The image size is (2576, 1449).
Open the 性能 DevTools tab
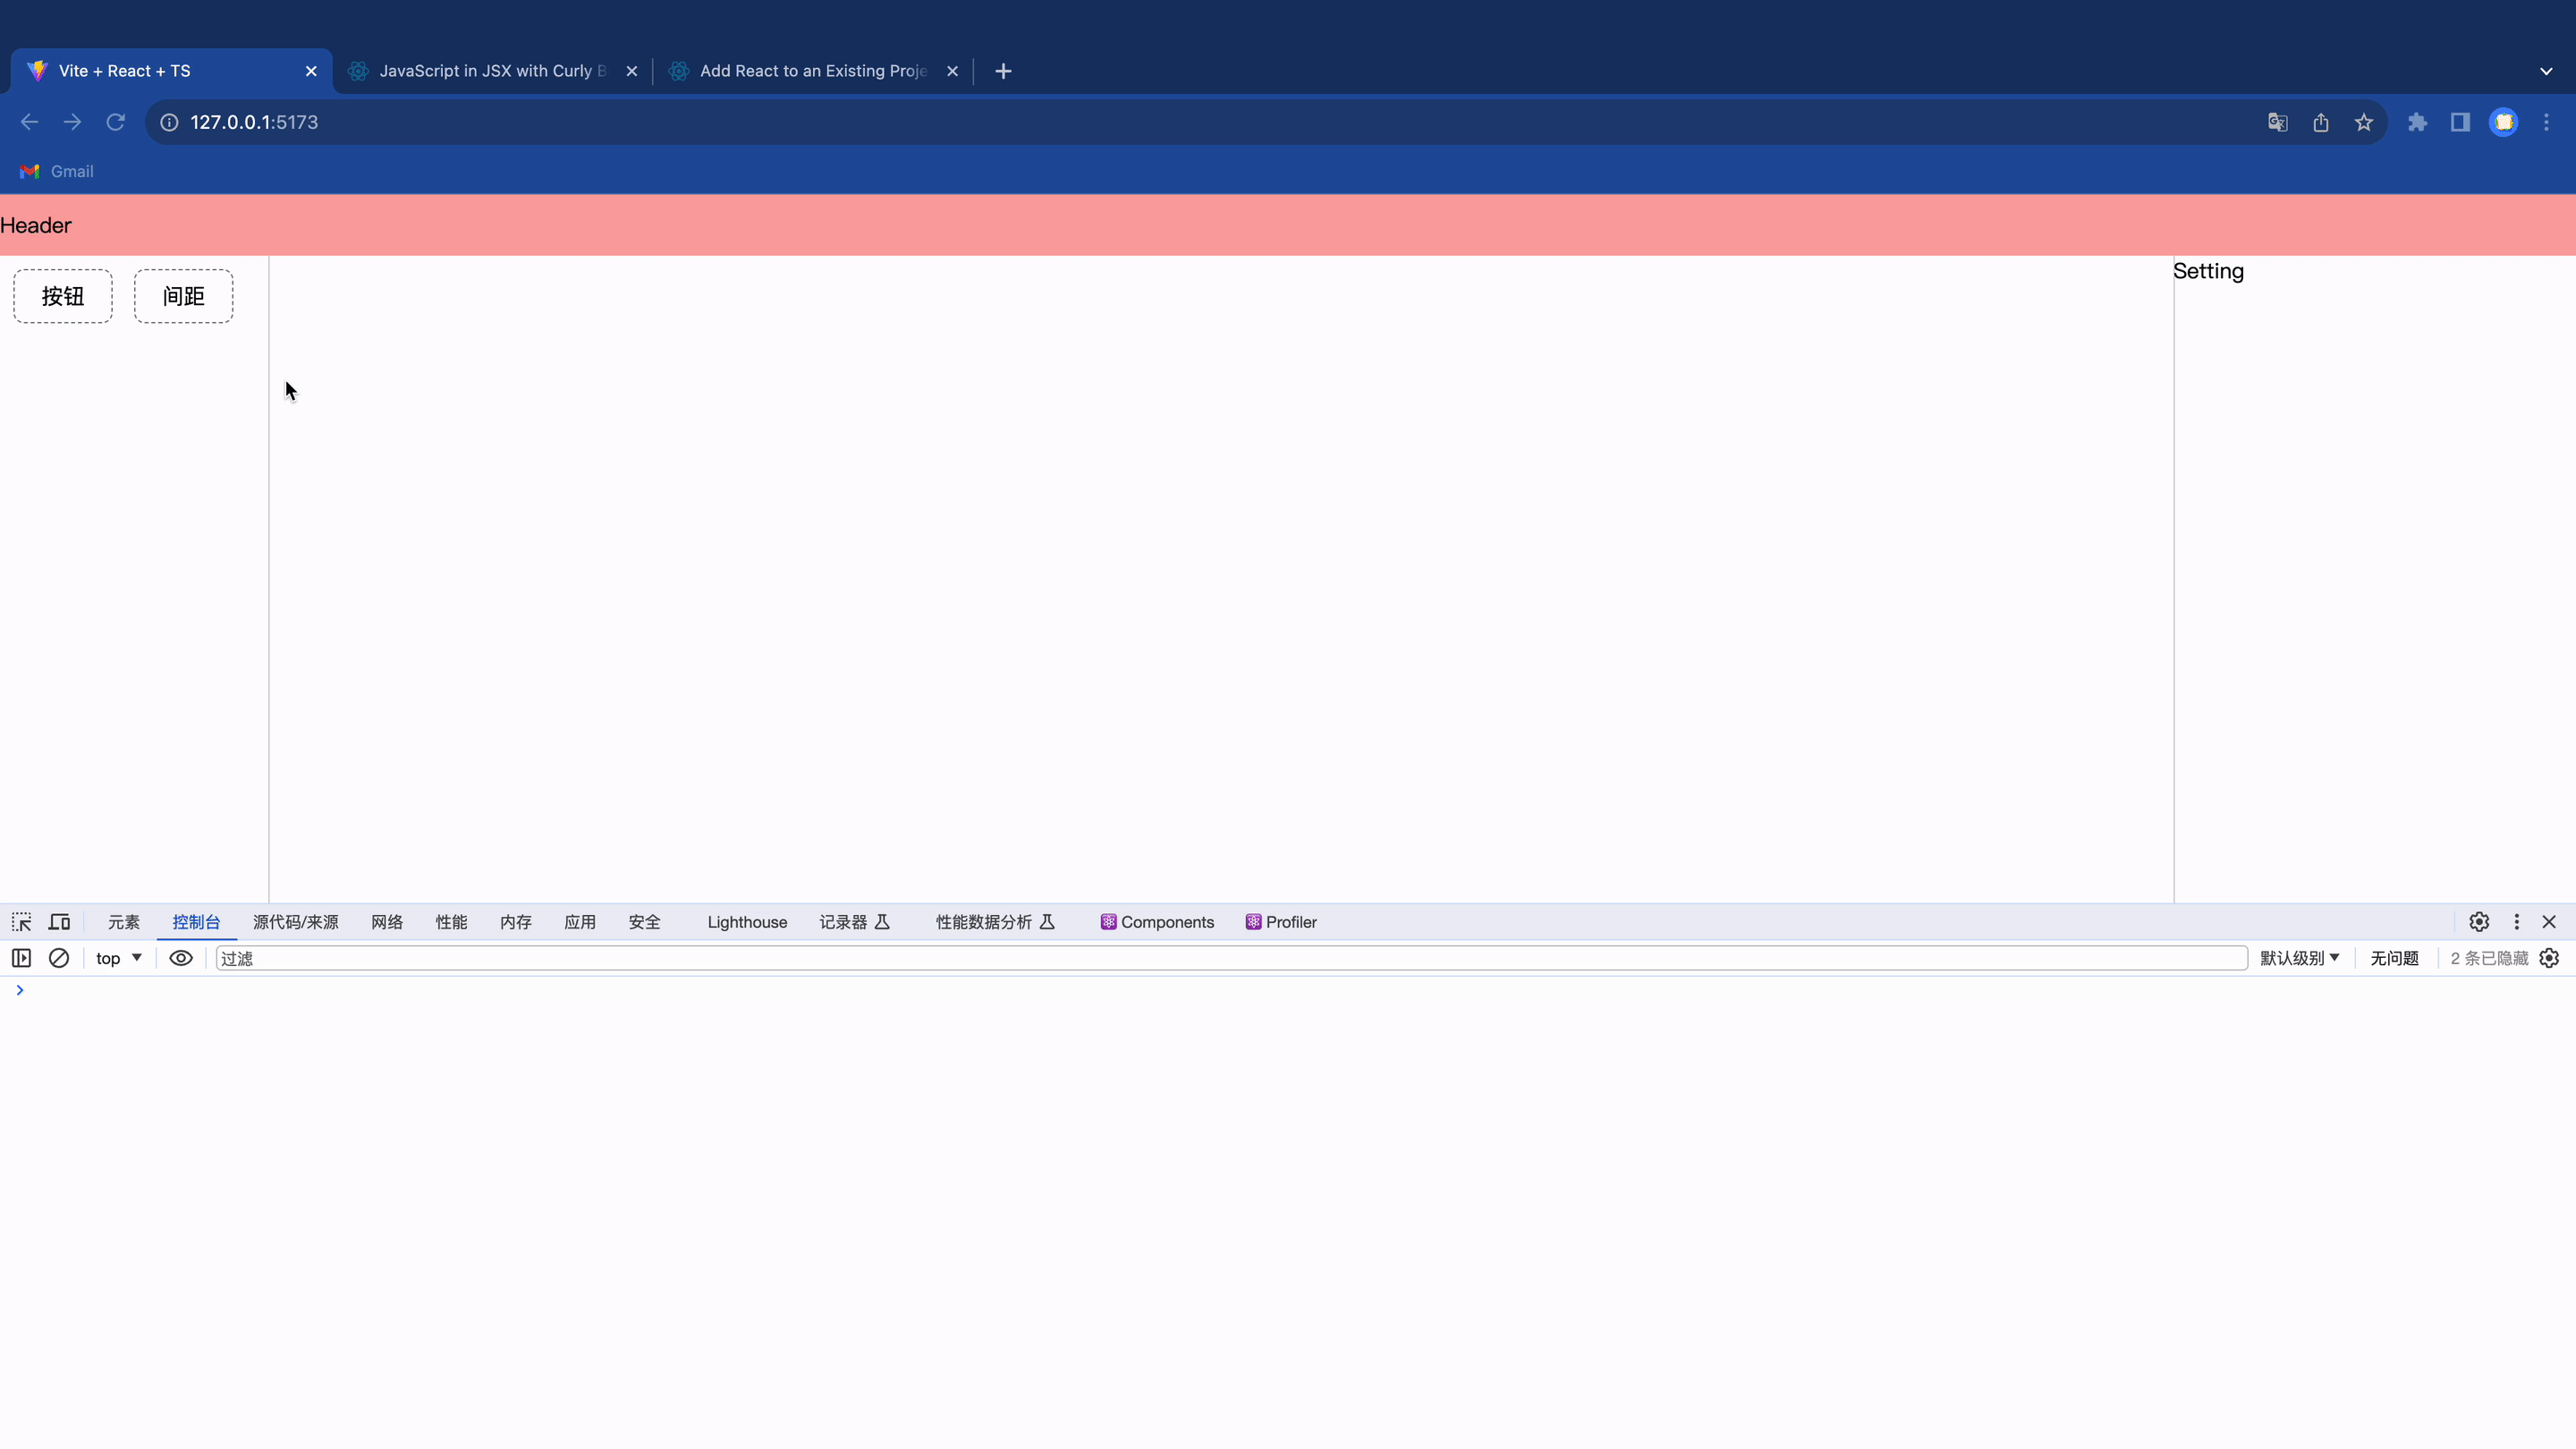pos(451,922)
